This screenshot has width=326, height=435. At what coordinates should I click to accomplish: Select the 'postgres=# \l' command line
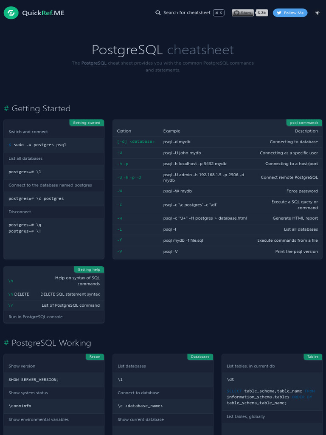tap(25, 172)
